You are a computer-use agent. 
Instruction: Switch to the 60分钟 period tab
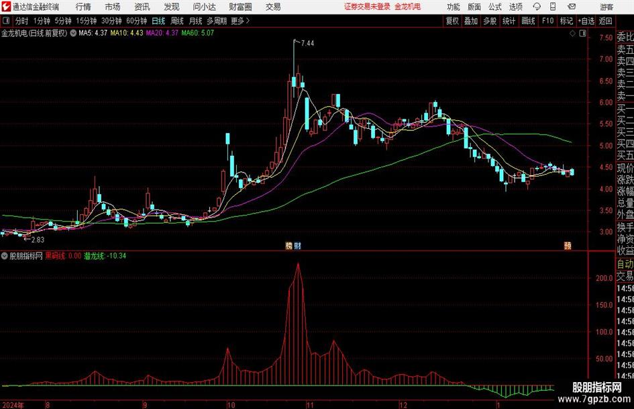[136, 21]
